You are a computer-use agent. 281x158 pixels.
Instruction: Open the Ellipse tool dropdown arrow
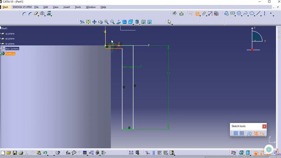(255, 16)
